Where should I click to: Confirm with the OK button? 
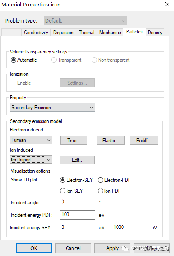coord(34,248)
